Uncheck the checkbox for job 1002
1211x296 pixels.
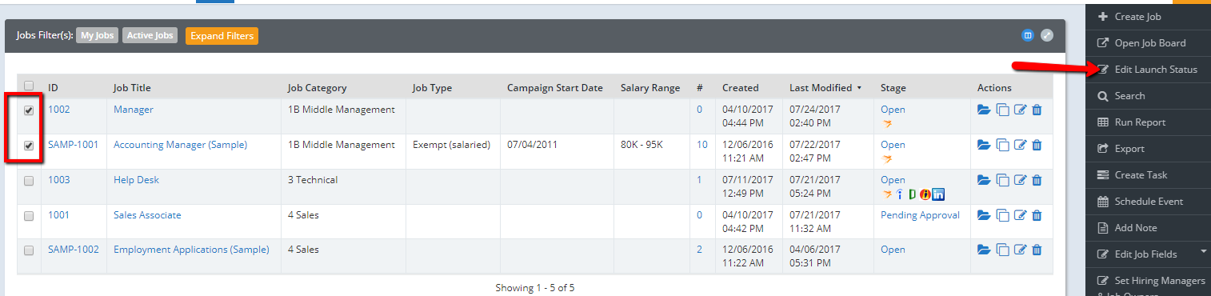[x=29, y=110]
